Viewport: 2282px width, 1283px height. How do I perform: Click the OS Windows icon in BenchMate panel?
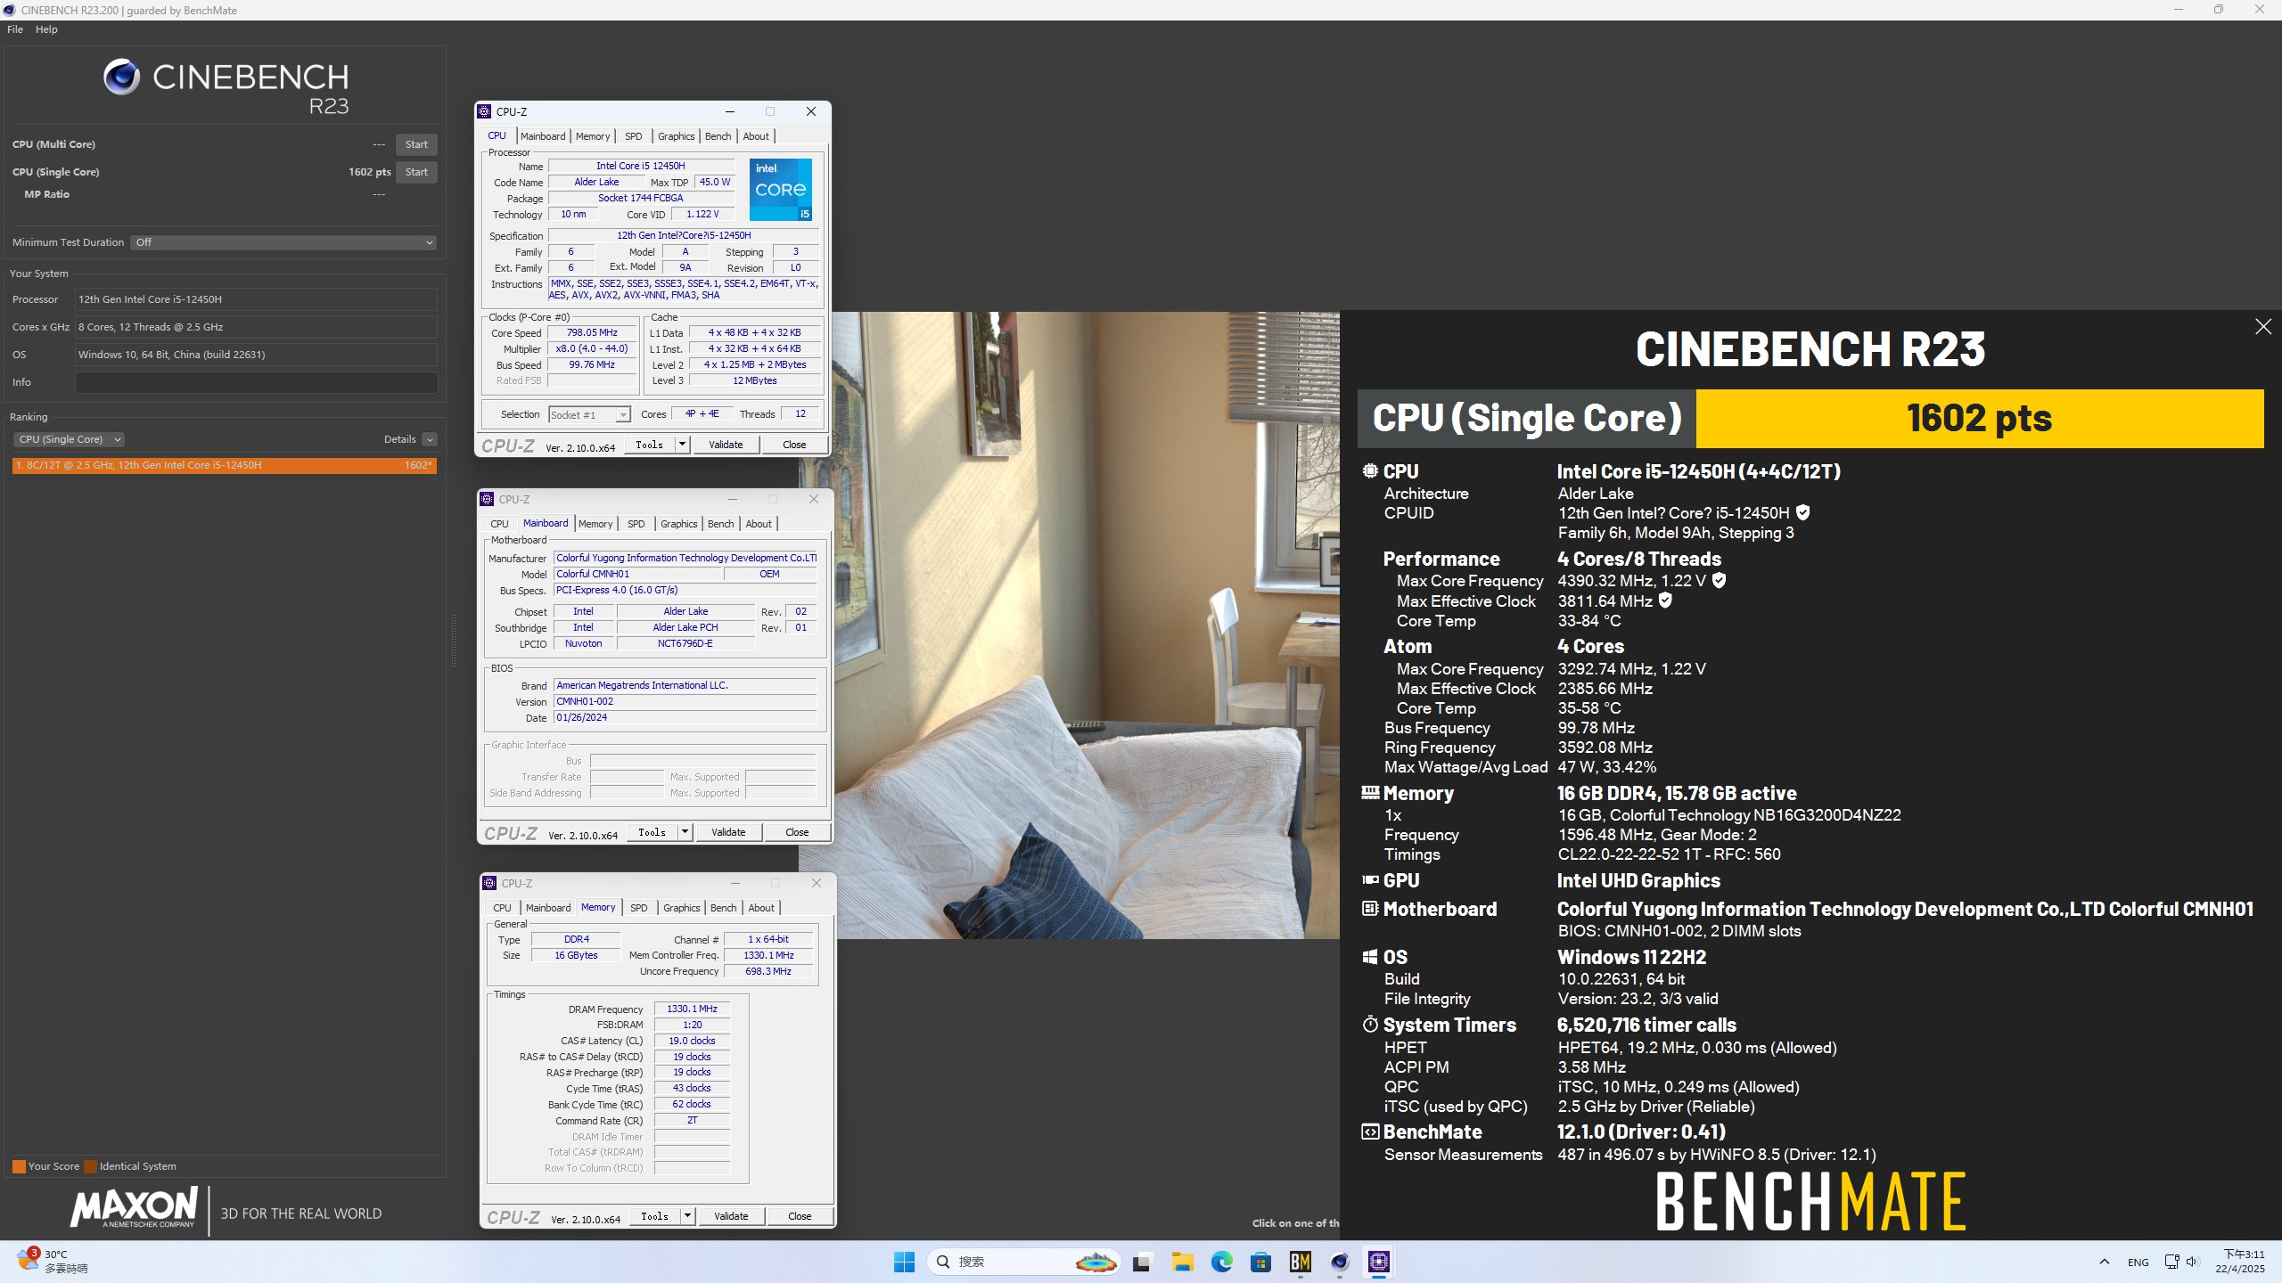click(1371, 957)
